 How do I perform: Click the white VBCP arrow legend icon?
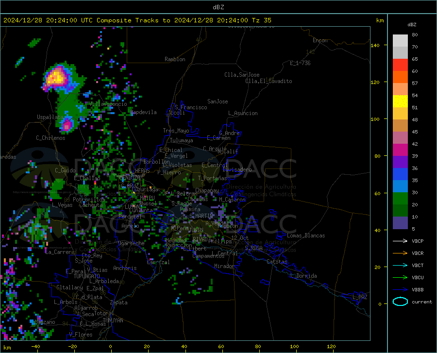pos(400,241)
